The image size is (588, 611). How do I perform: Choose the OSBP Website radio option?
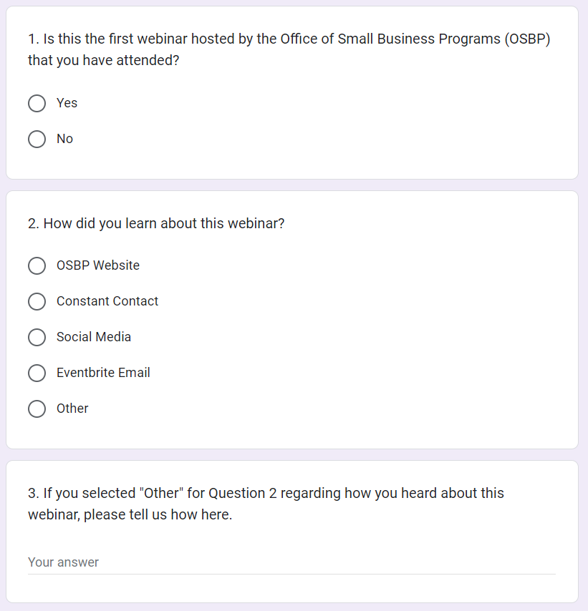37,266
